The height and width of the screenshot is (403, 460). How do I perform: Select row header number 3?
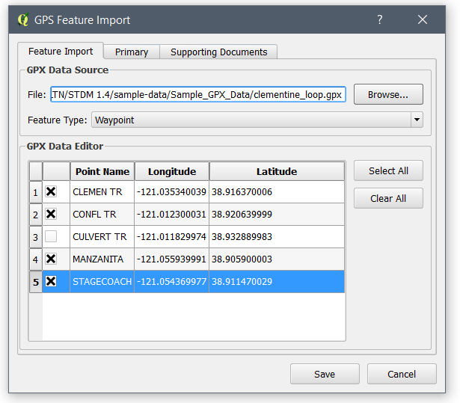pyautogui.click(x=35, y=237)
